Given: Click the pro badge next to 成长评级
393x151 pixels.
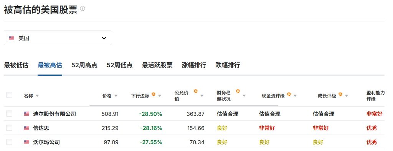Looking at the screenshot, I should [x=340, y=94].
